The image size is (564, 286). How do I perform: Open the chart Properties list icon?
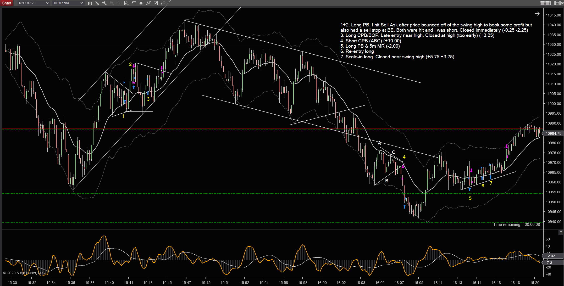click(163, 3)
